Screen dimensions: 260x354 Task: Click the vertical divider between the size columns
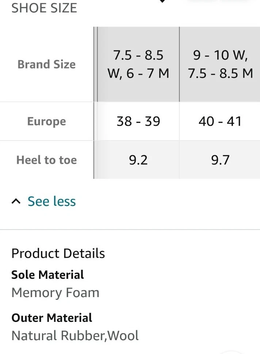[179, 64]
